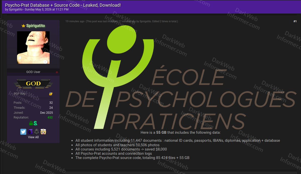This screenshot has height=174, width=301.
Task: Click the '19 minutes ago' timestamp
Action: 75,21
